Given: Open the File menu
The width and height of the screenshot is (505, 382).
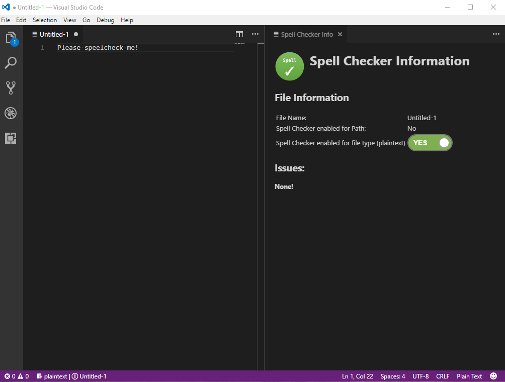Looking at the screenshot, I should coord(6,20).
